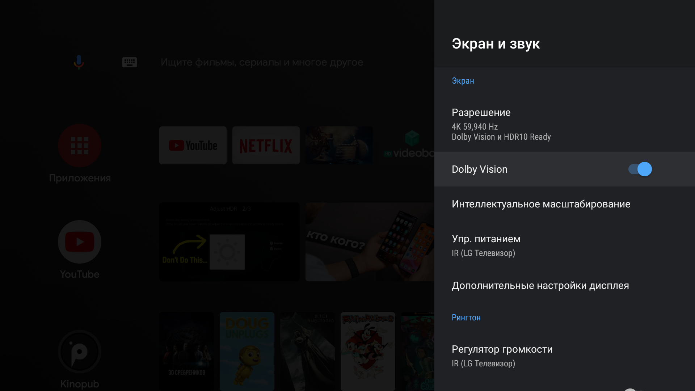Image resolution: width=695 pixels, height=391 pixels.
Task: Select the 30 сребреников movie poster
Action: [x=186, y=351]
